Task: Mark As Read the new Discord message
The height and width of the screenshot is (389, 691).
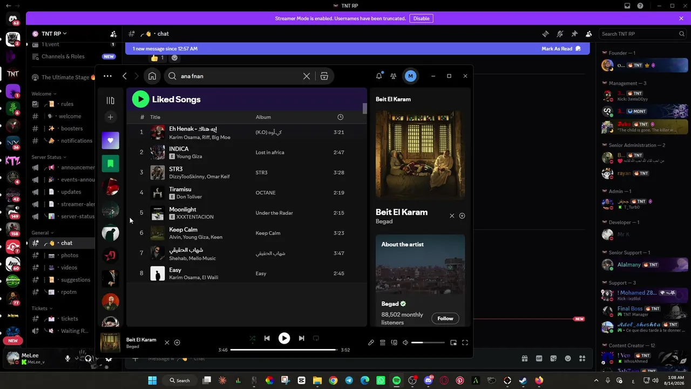Action: coord(561,49)
